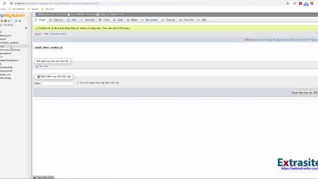Click the phpMyAdmin home icon in sidebar
This screenshot has height=179, width=318.
pos(2,21)
